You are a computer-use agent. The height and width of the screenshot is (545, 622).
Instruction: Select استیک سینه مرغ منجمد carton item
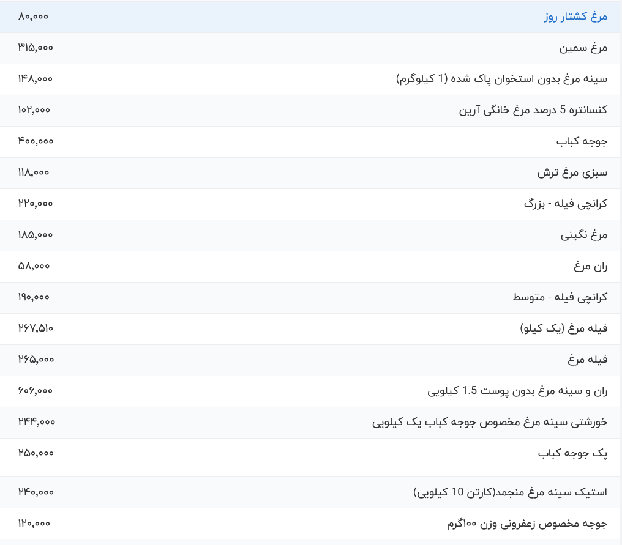pos(510,492)
